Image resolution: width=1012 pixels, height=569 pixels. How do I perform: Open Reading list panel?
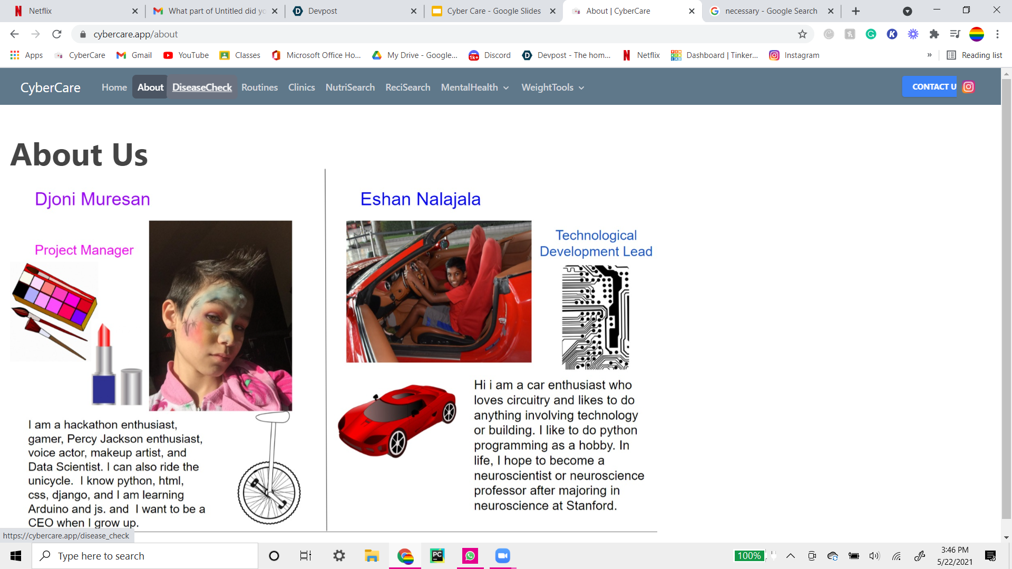point(974,55)
